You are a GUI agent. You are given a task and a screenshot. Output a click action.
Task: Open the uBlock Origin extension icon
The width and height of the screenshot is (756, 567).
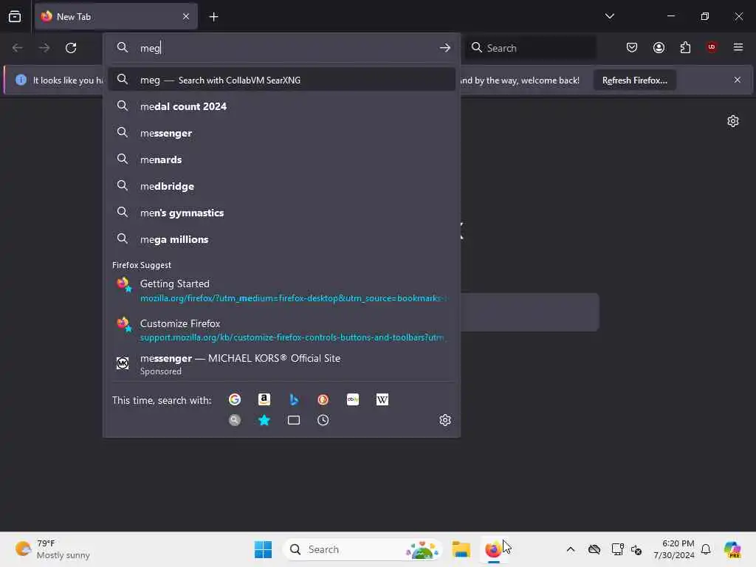tap(712, 47)
